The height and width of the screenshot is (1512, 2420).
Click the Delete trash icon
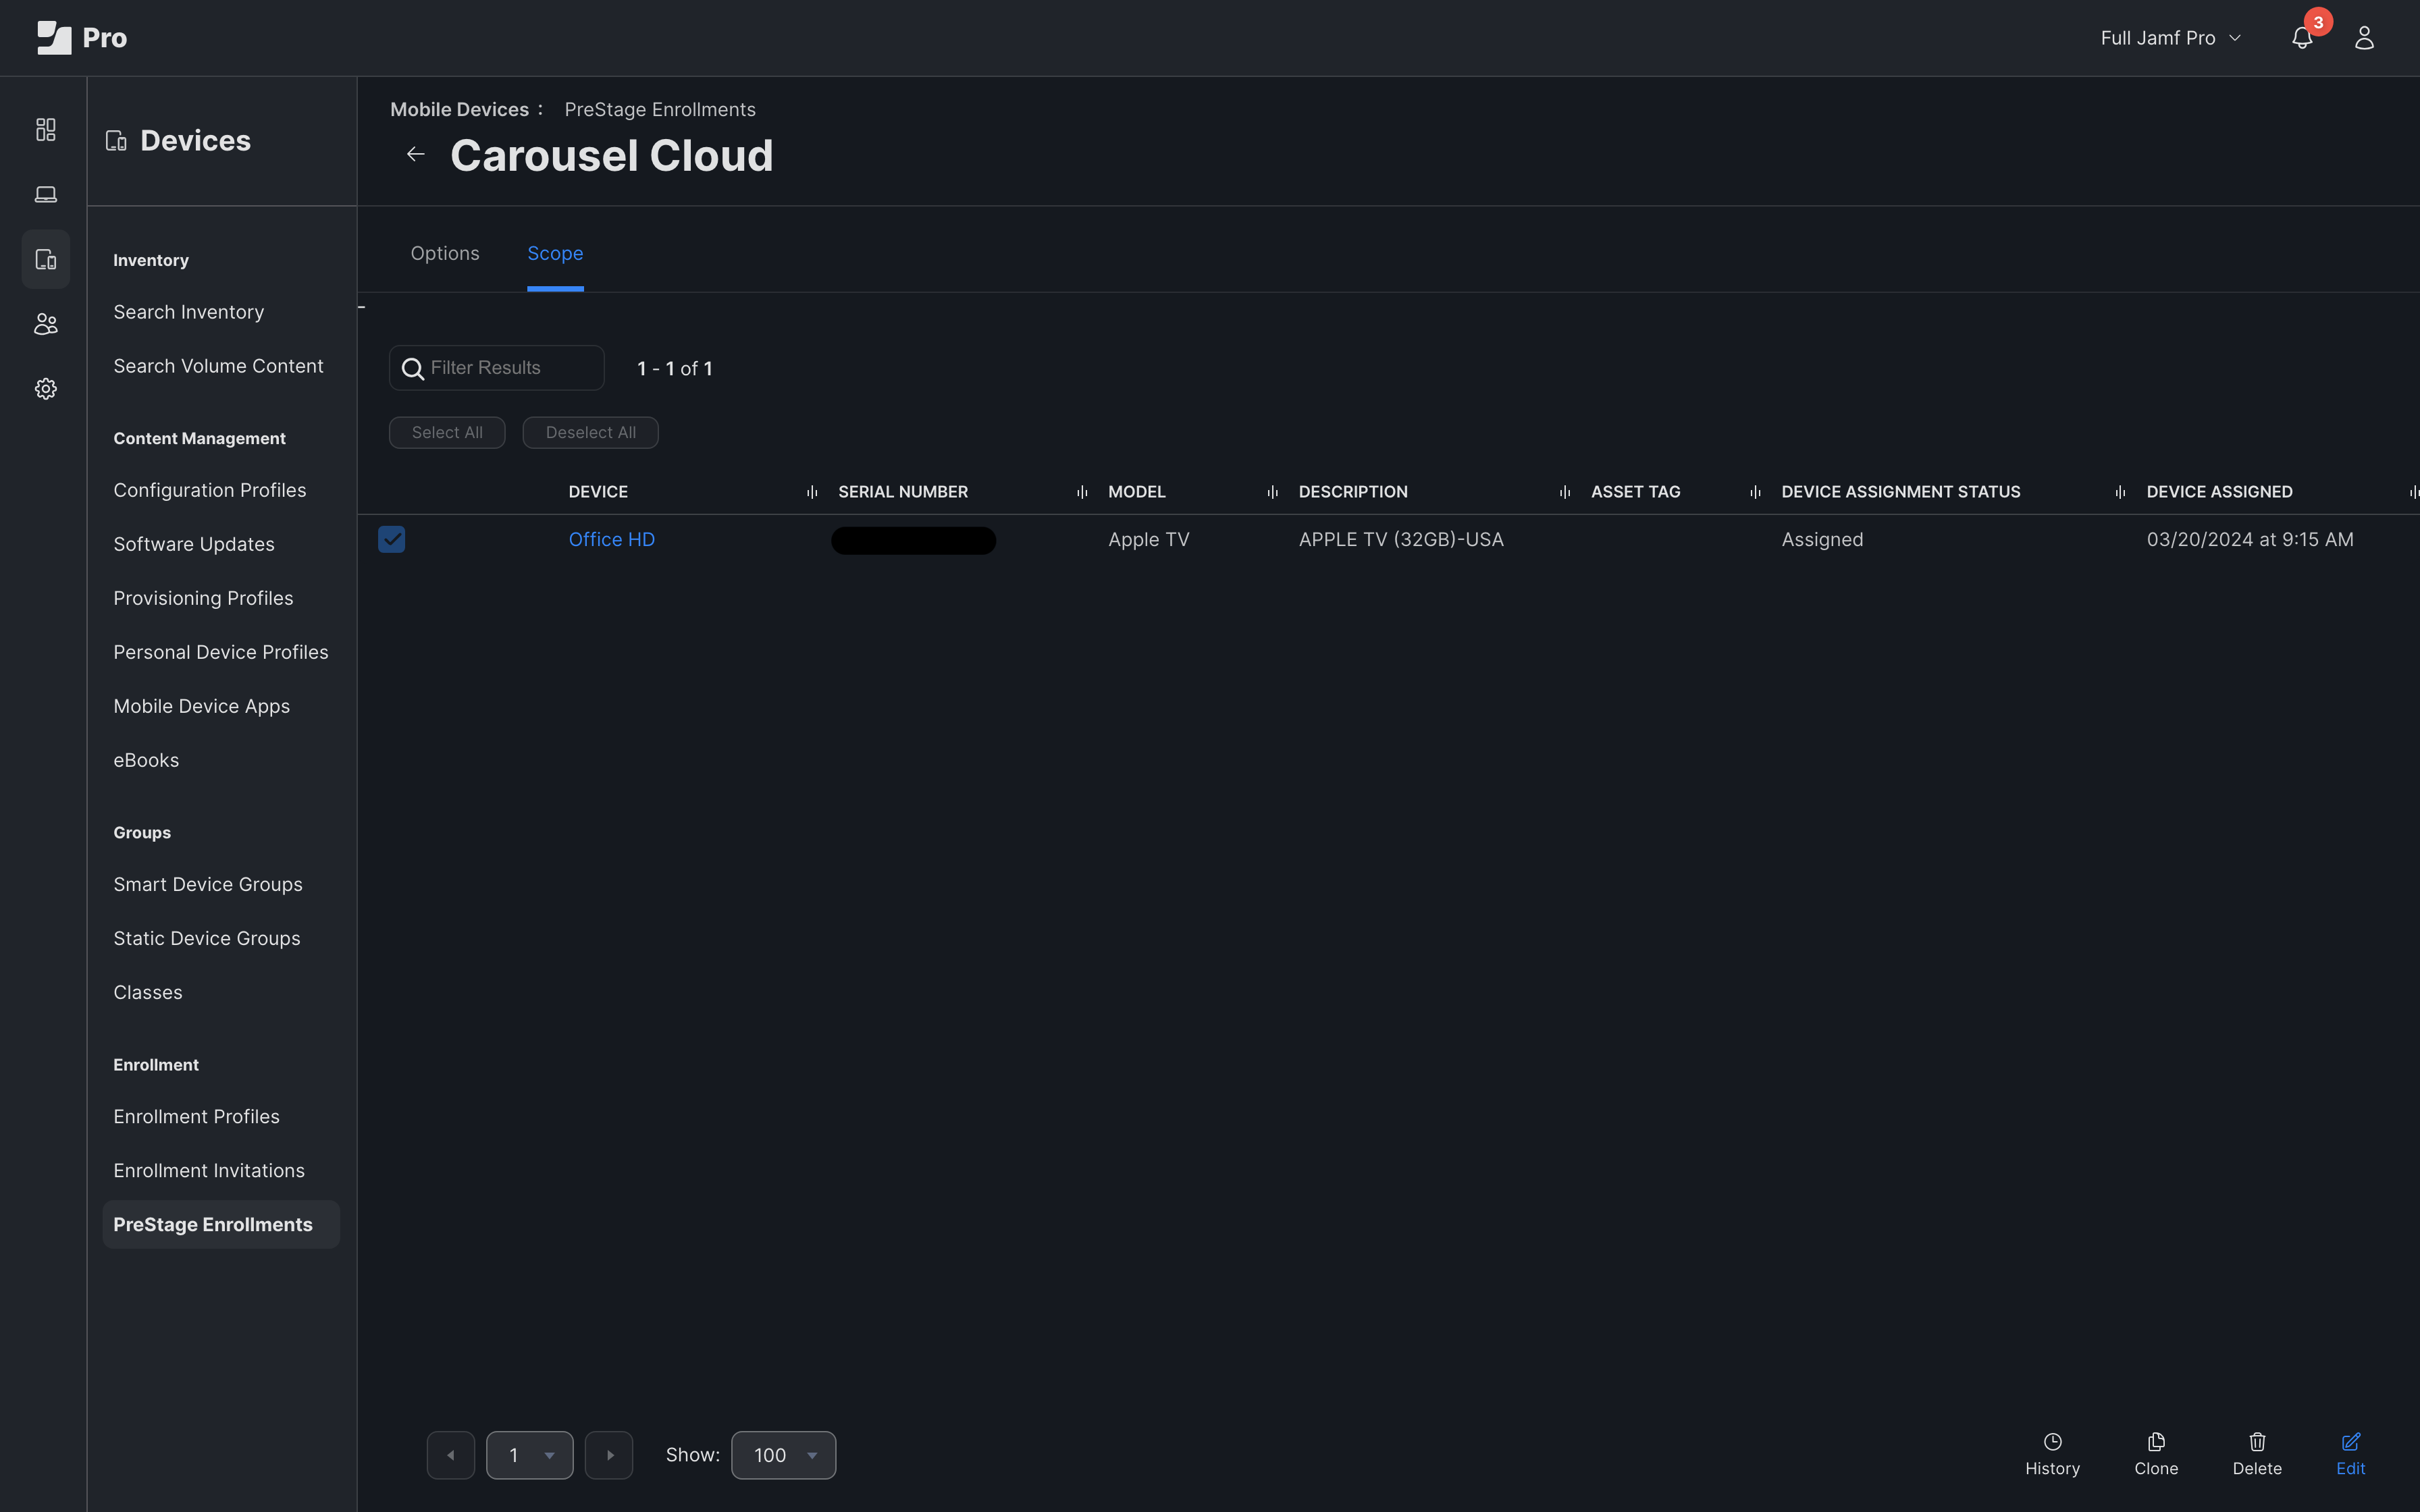(2257, 1441)
